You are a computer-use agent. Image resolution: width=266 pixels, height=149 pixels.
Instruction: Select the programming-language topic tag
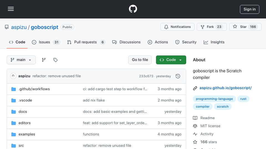pyautogui.click(x=214, y=99)
